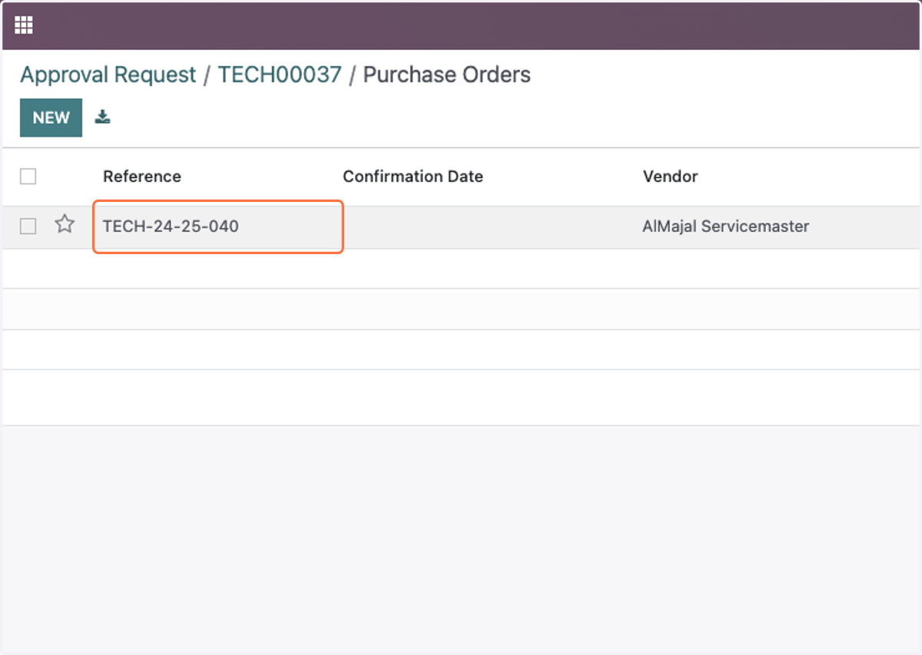Click the export download icon

pos(102,117)
